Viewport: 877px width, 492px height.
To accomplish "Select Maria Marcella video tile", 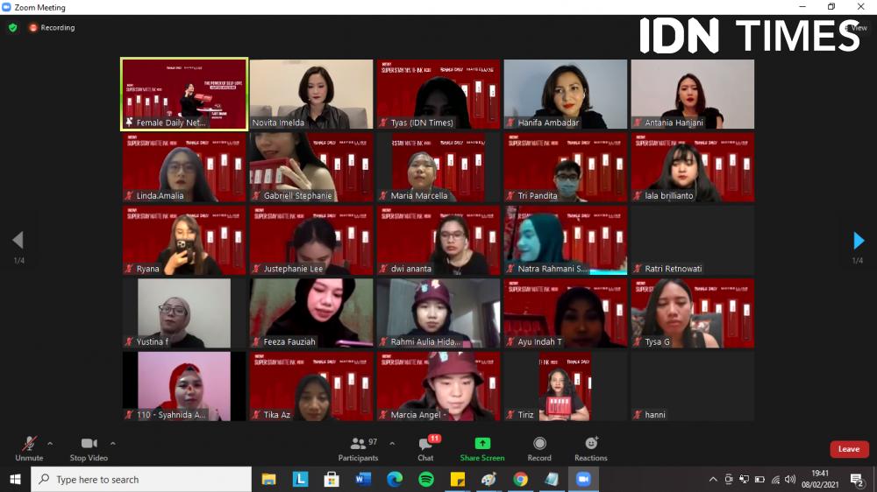I will coord(438,167).
